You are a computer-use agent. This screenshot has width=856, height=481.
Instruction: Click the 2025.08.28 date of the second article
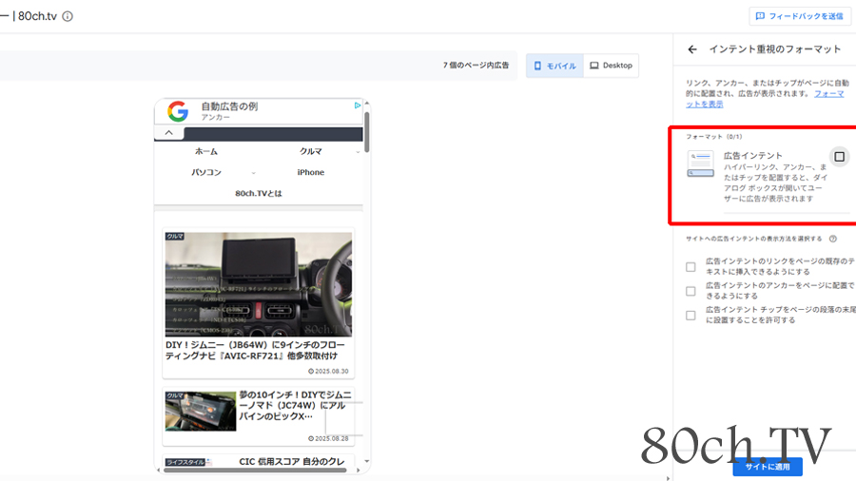(x=328, y=438)
